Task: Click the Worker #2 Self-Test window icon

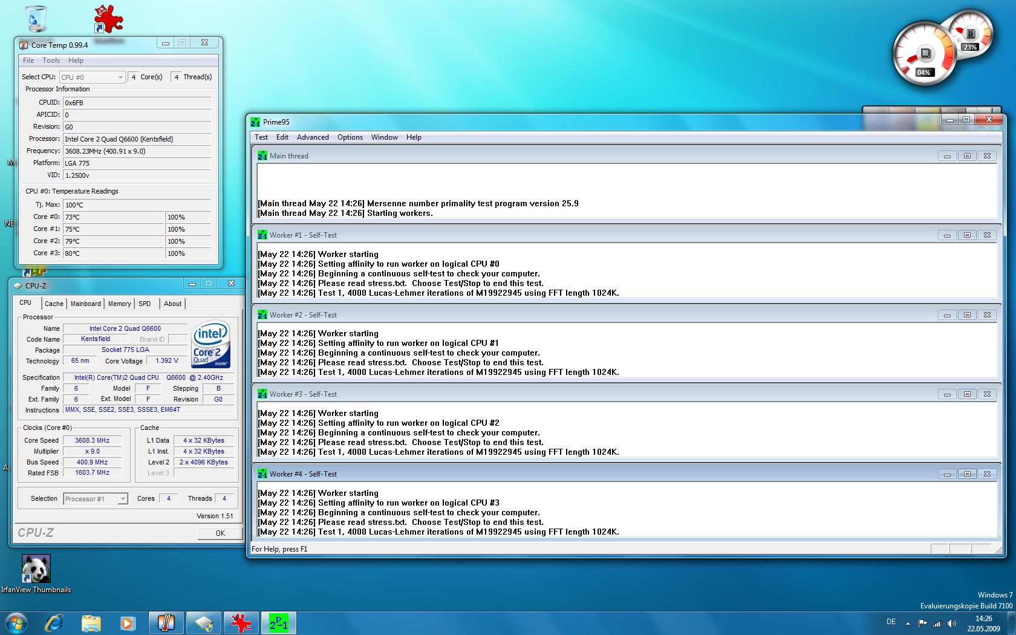Action: tap(262, 315)
